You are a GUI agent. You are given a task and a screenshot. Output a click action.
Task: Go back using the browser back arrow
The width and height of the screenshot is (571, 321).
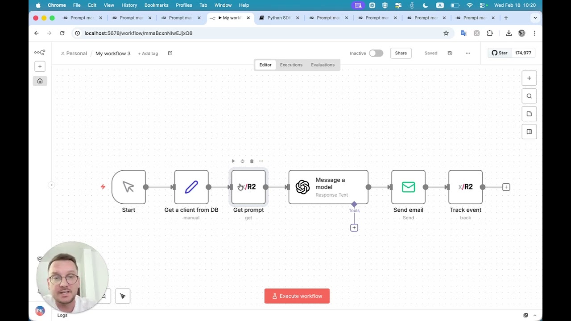tap(37, 33)
